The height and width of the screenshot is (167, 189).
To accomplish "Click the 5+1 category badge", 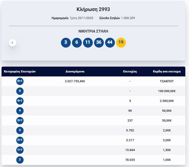I will (20, 81).
